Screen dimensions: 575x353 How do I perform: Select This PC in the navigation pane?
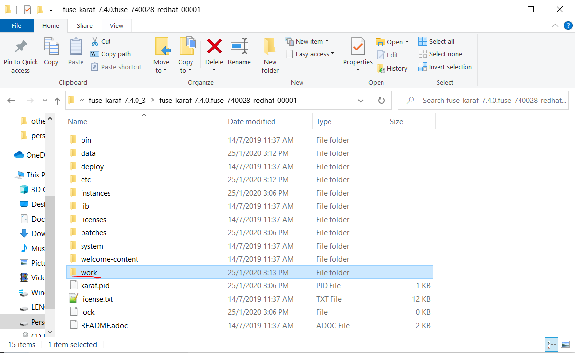point(30,175)
